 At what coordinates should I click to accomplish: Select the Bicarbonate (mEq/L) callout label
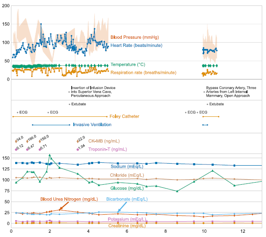coord(127,199)
